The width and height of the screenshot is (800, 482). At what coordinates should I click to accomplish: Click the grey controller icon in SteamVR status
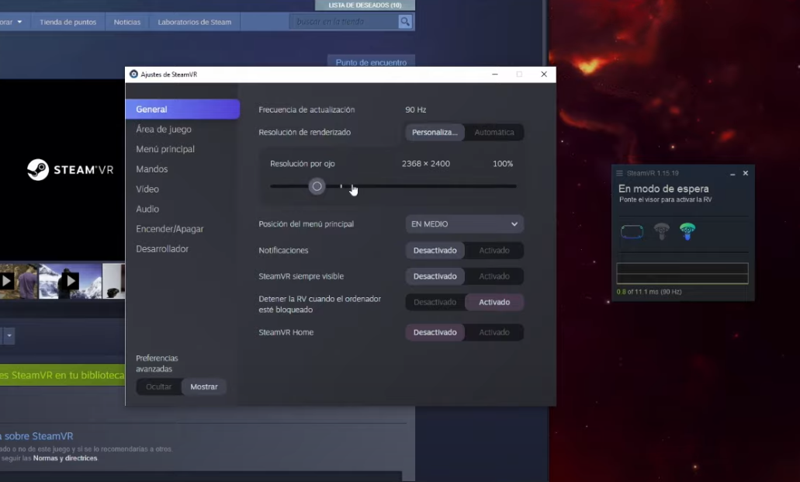(x=661, y=231)
